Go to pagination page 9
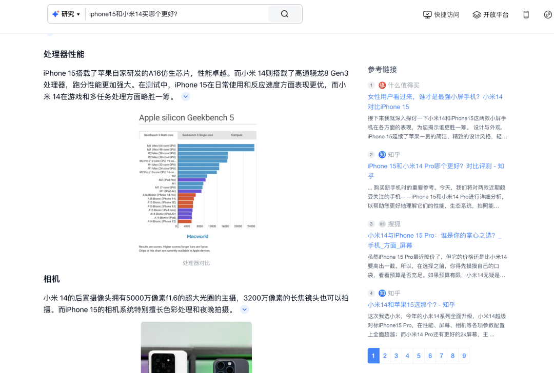Screen dimensions: 554x373 464,356
